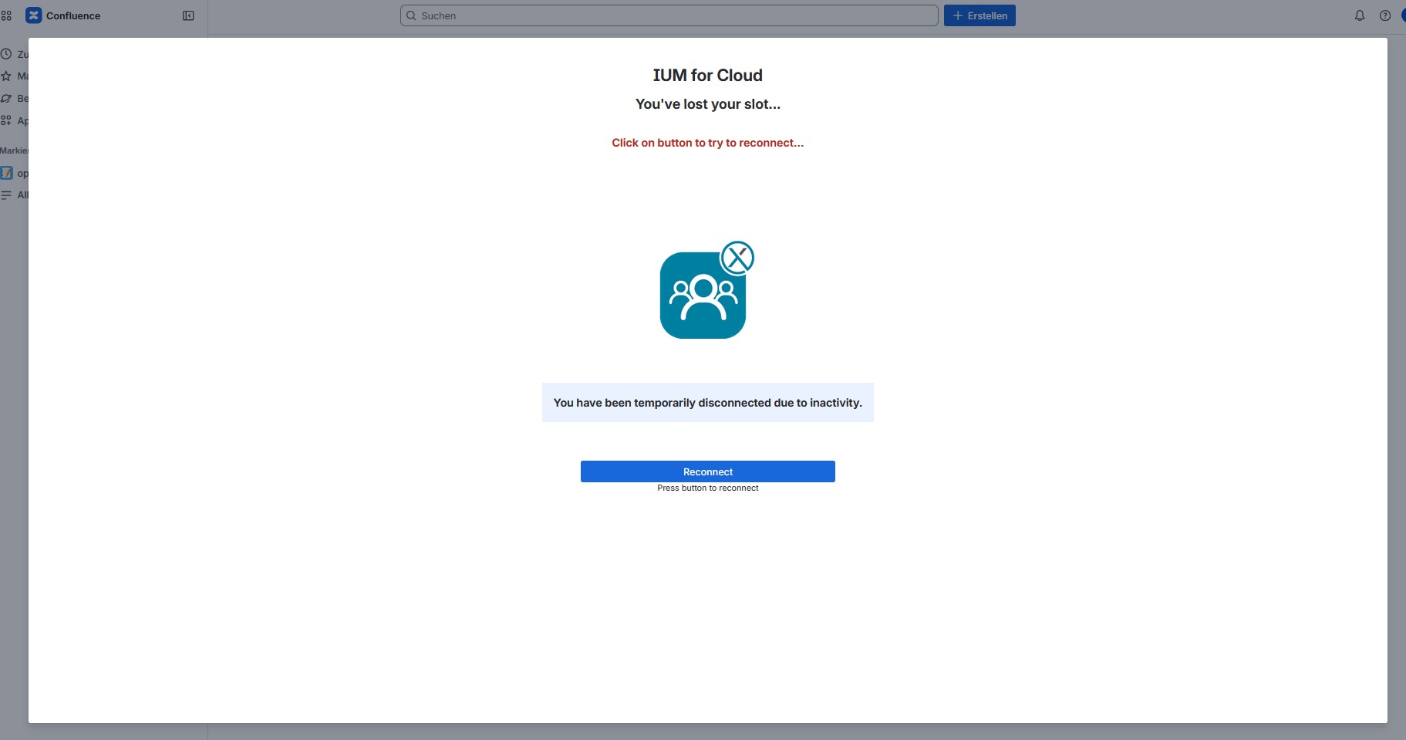The width and height of the screenshot is (1406, 740).
Task: Open the help question mark icon
Action: (1385, 15)
